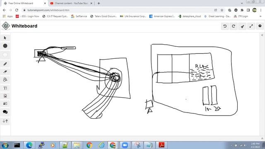This screenshot has width=265, height=149.
Task: Click the import/export arrows icon
Action: [5, 121]
